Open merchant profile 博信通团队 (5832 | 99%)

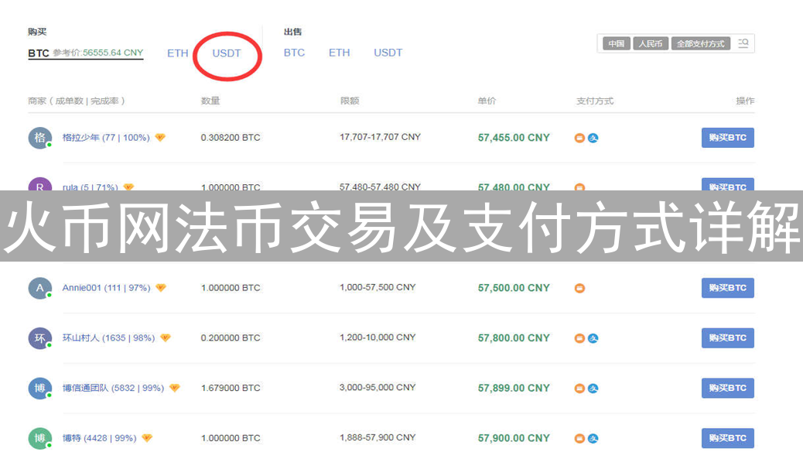click(x=113, y=388)
